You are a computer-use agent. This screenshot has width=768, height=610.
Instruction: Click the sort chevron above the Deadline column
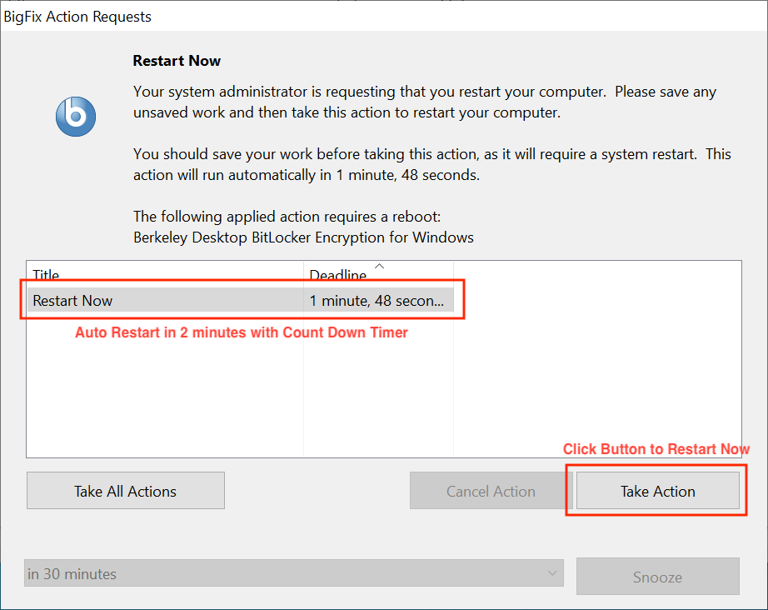tap(380, 267)
